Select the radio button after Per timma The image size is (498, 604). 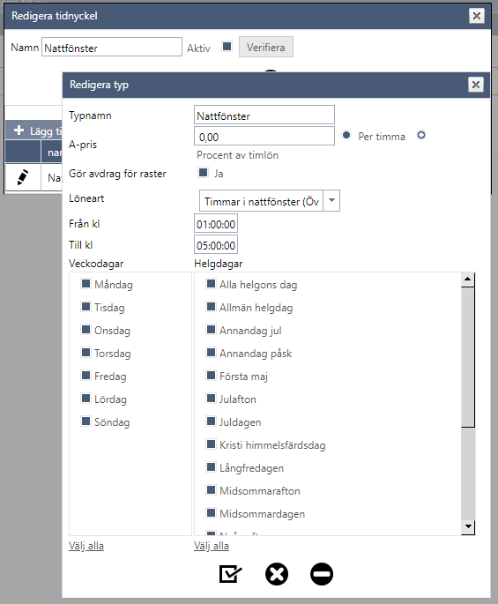click(421, 135)
